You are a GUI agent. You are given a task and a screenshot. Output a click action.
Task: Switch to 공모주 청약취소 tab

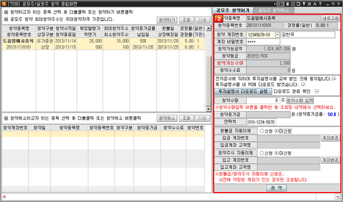(273, 10)
